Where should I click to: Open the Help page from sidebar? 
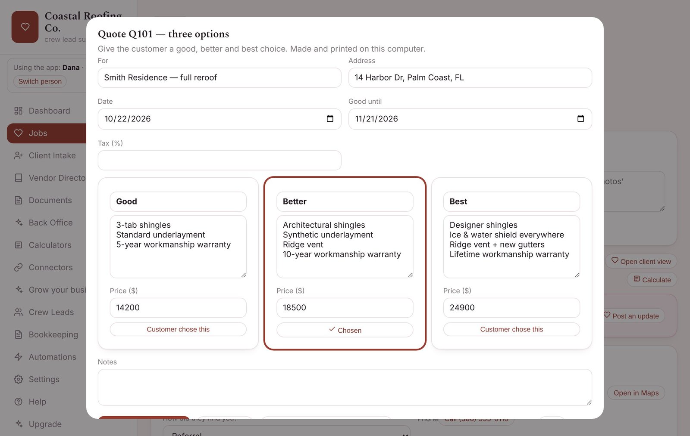pos(47,402)
